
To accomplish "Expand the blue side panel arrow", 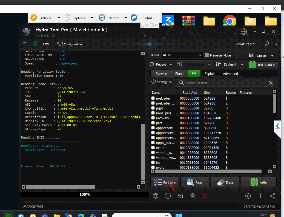I will [277, 126].
